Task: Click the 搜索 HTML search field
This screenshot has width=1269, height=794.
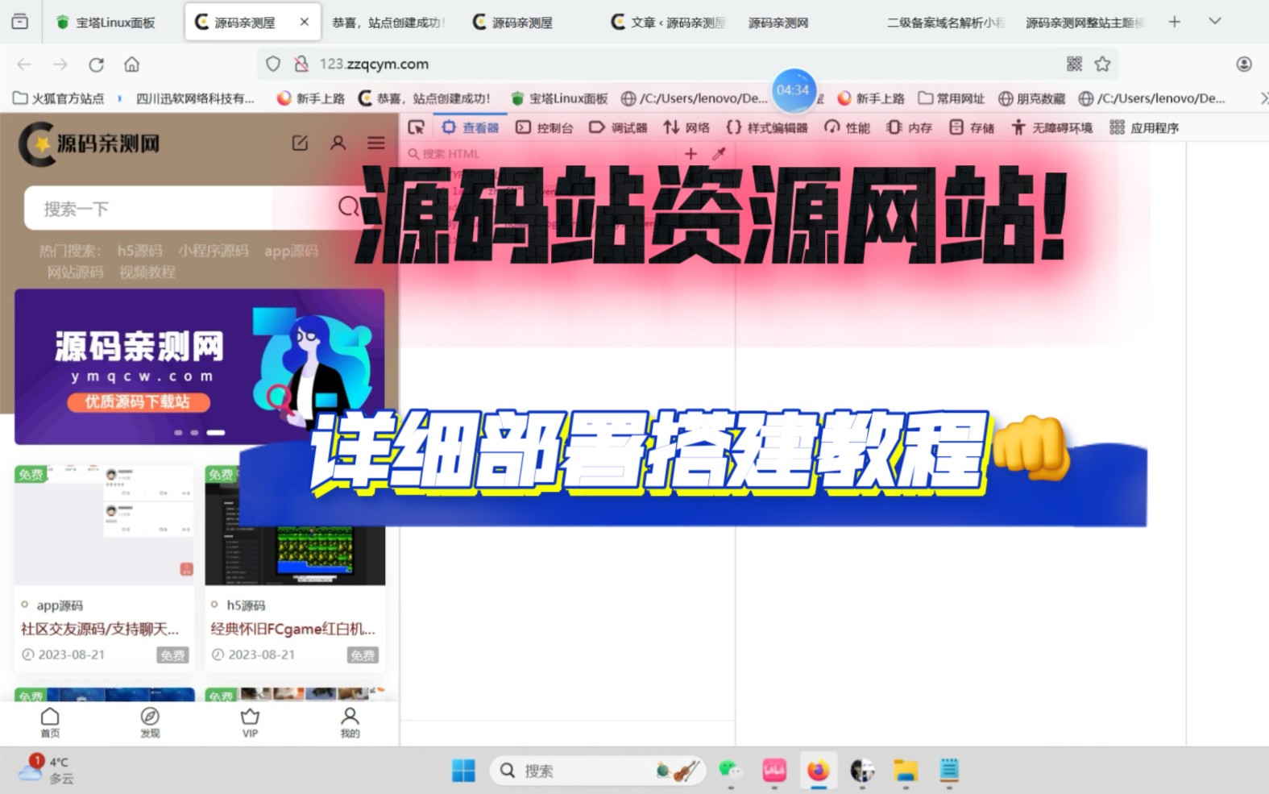Action: click(540, 153)
